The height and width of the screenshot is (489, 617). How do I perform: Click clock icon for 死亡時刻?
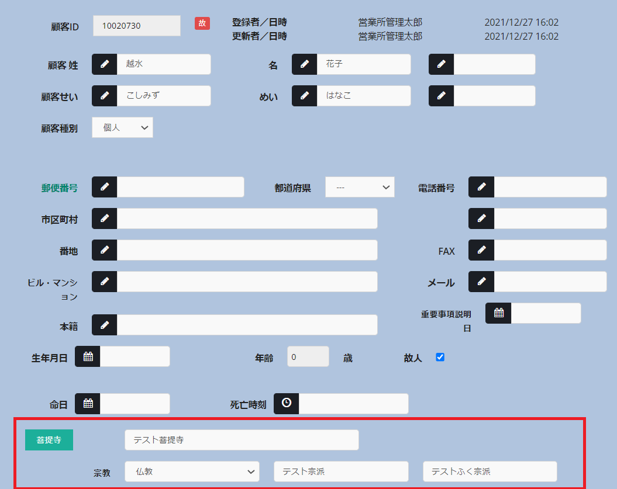(x=287, y=403)
